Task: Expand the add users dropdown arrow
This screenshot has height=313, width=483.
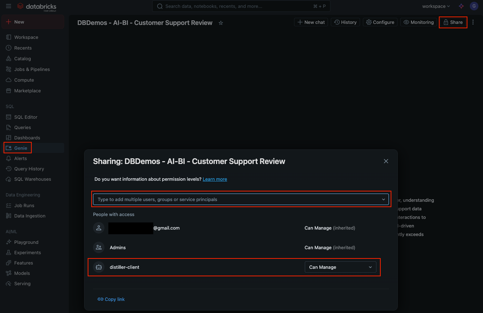Action: click(383, 199)
